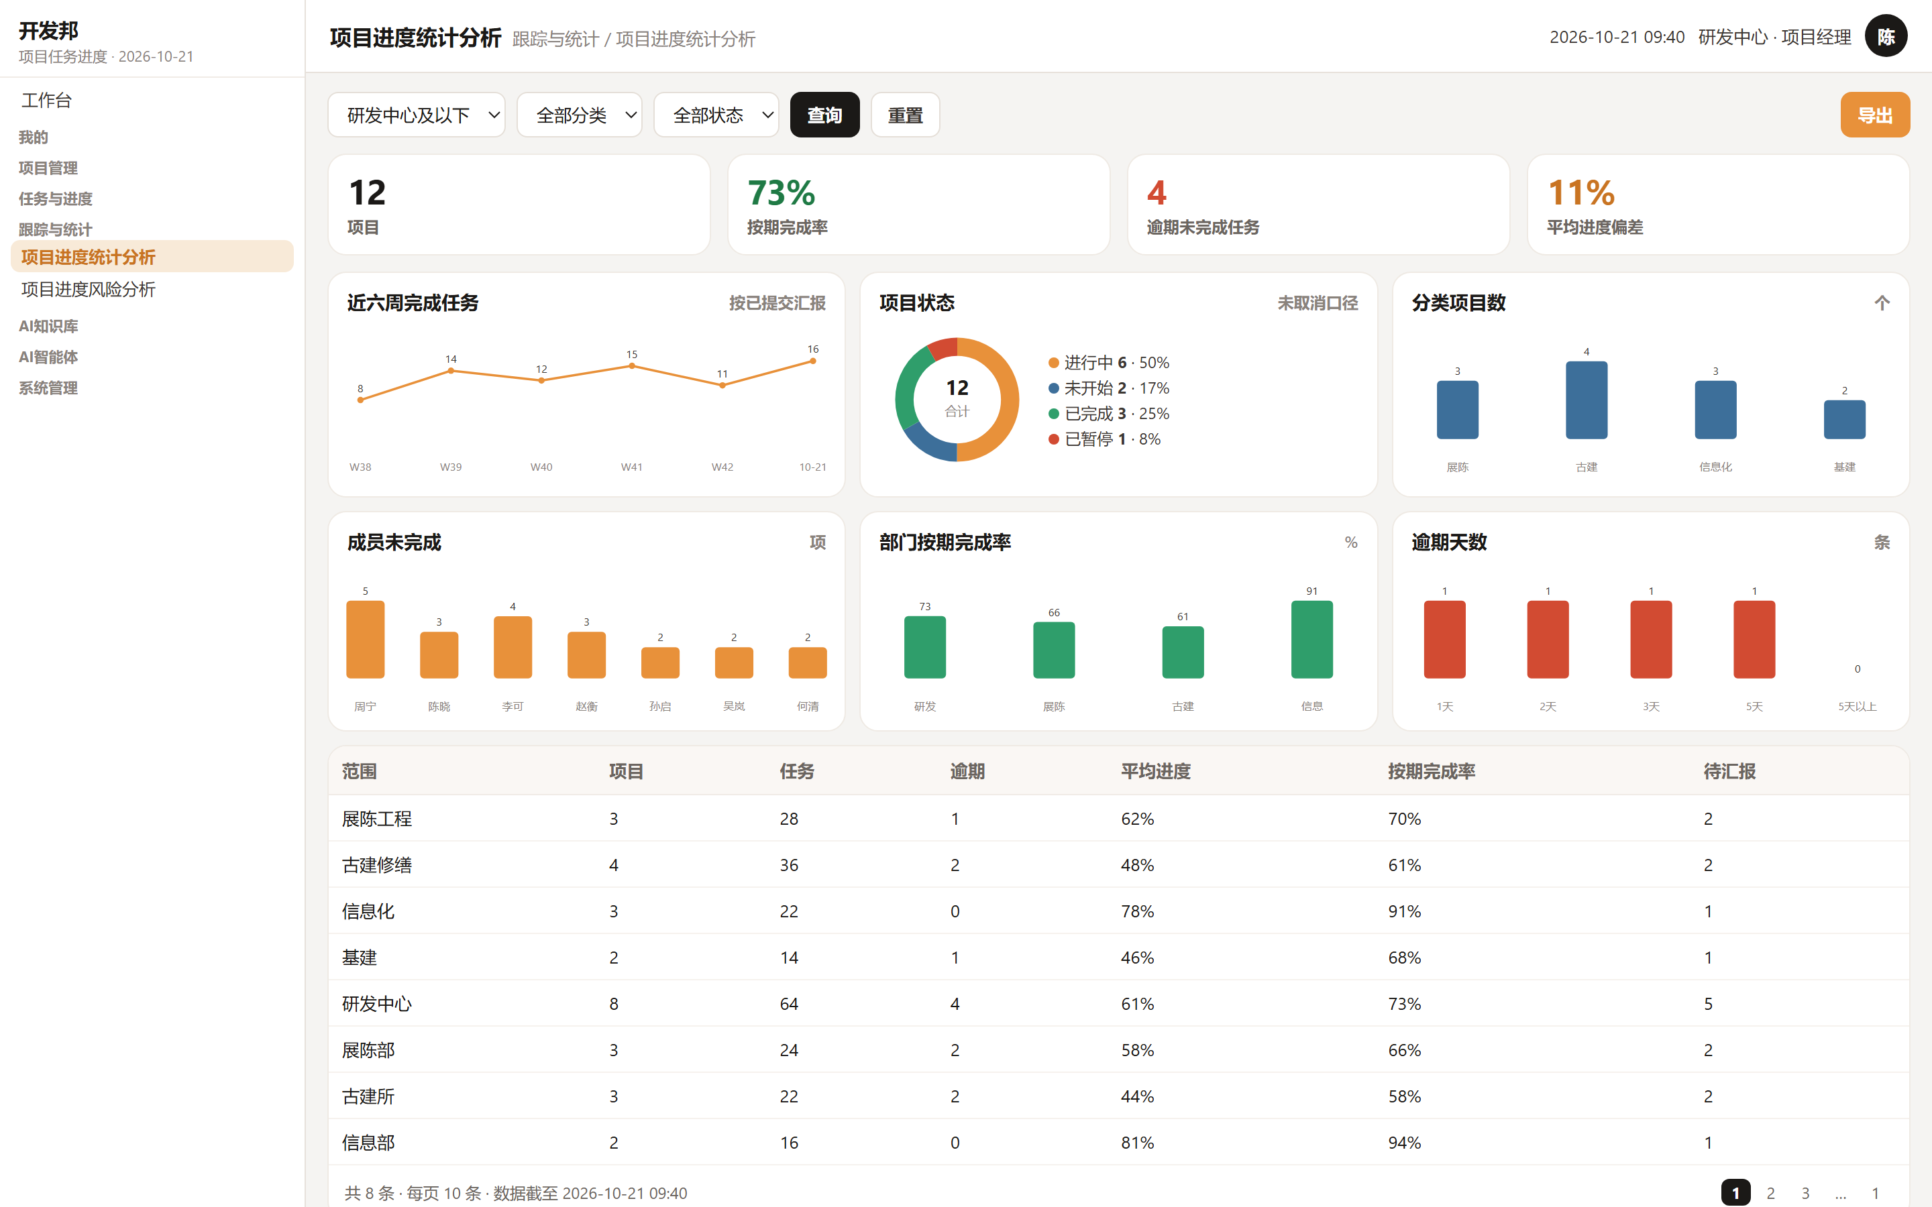Image resolution: width=1932 pixels, height=1207 pixels.
Task: Open the 全部分类 category dropdown
Action: [579, 115]
